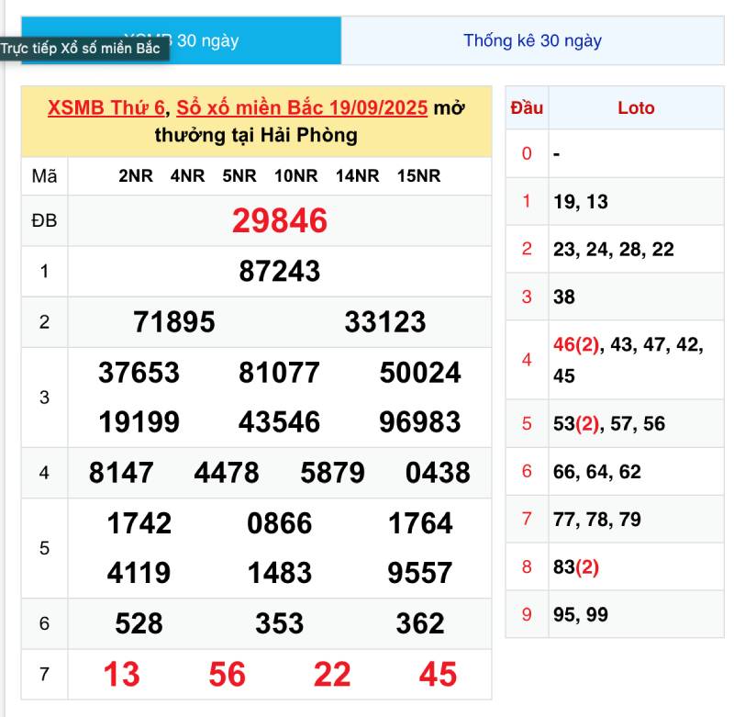
Task: Select fifth prize number 1483
Action: pyautogui.click(x=280, y=573)
